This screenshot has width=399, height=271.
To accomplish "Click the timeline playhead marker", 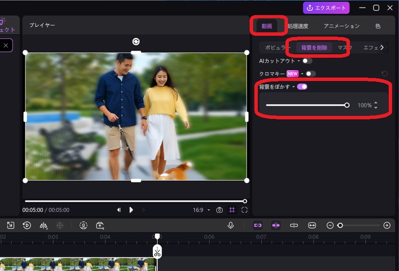I will pos(157,236).
